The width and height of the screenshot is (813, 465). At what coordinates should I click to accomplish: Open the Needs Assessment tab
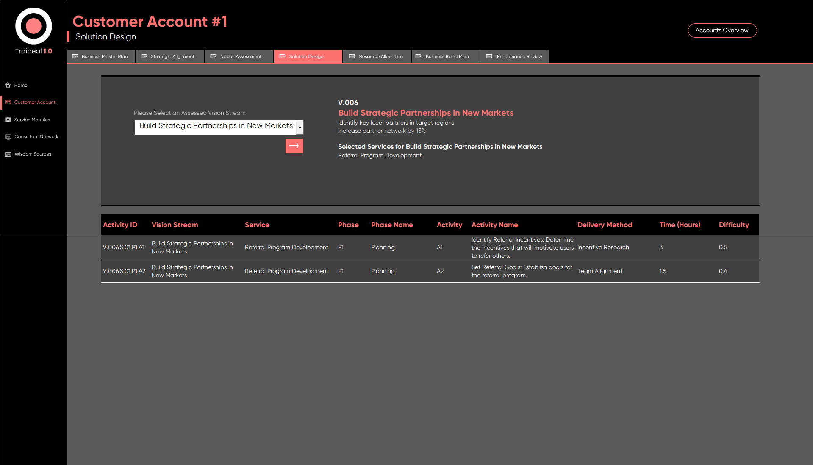click(239, 56)
